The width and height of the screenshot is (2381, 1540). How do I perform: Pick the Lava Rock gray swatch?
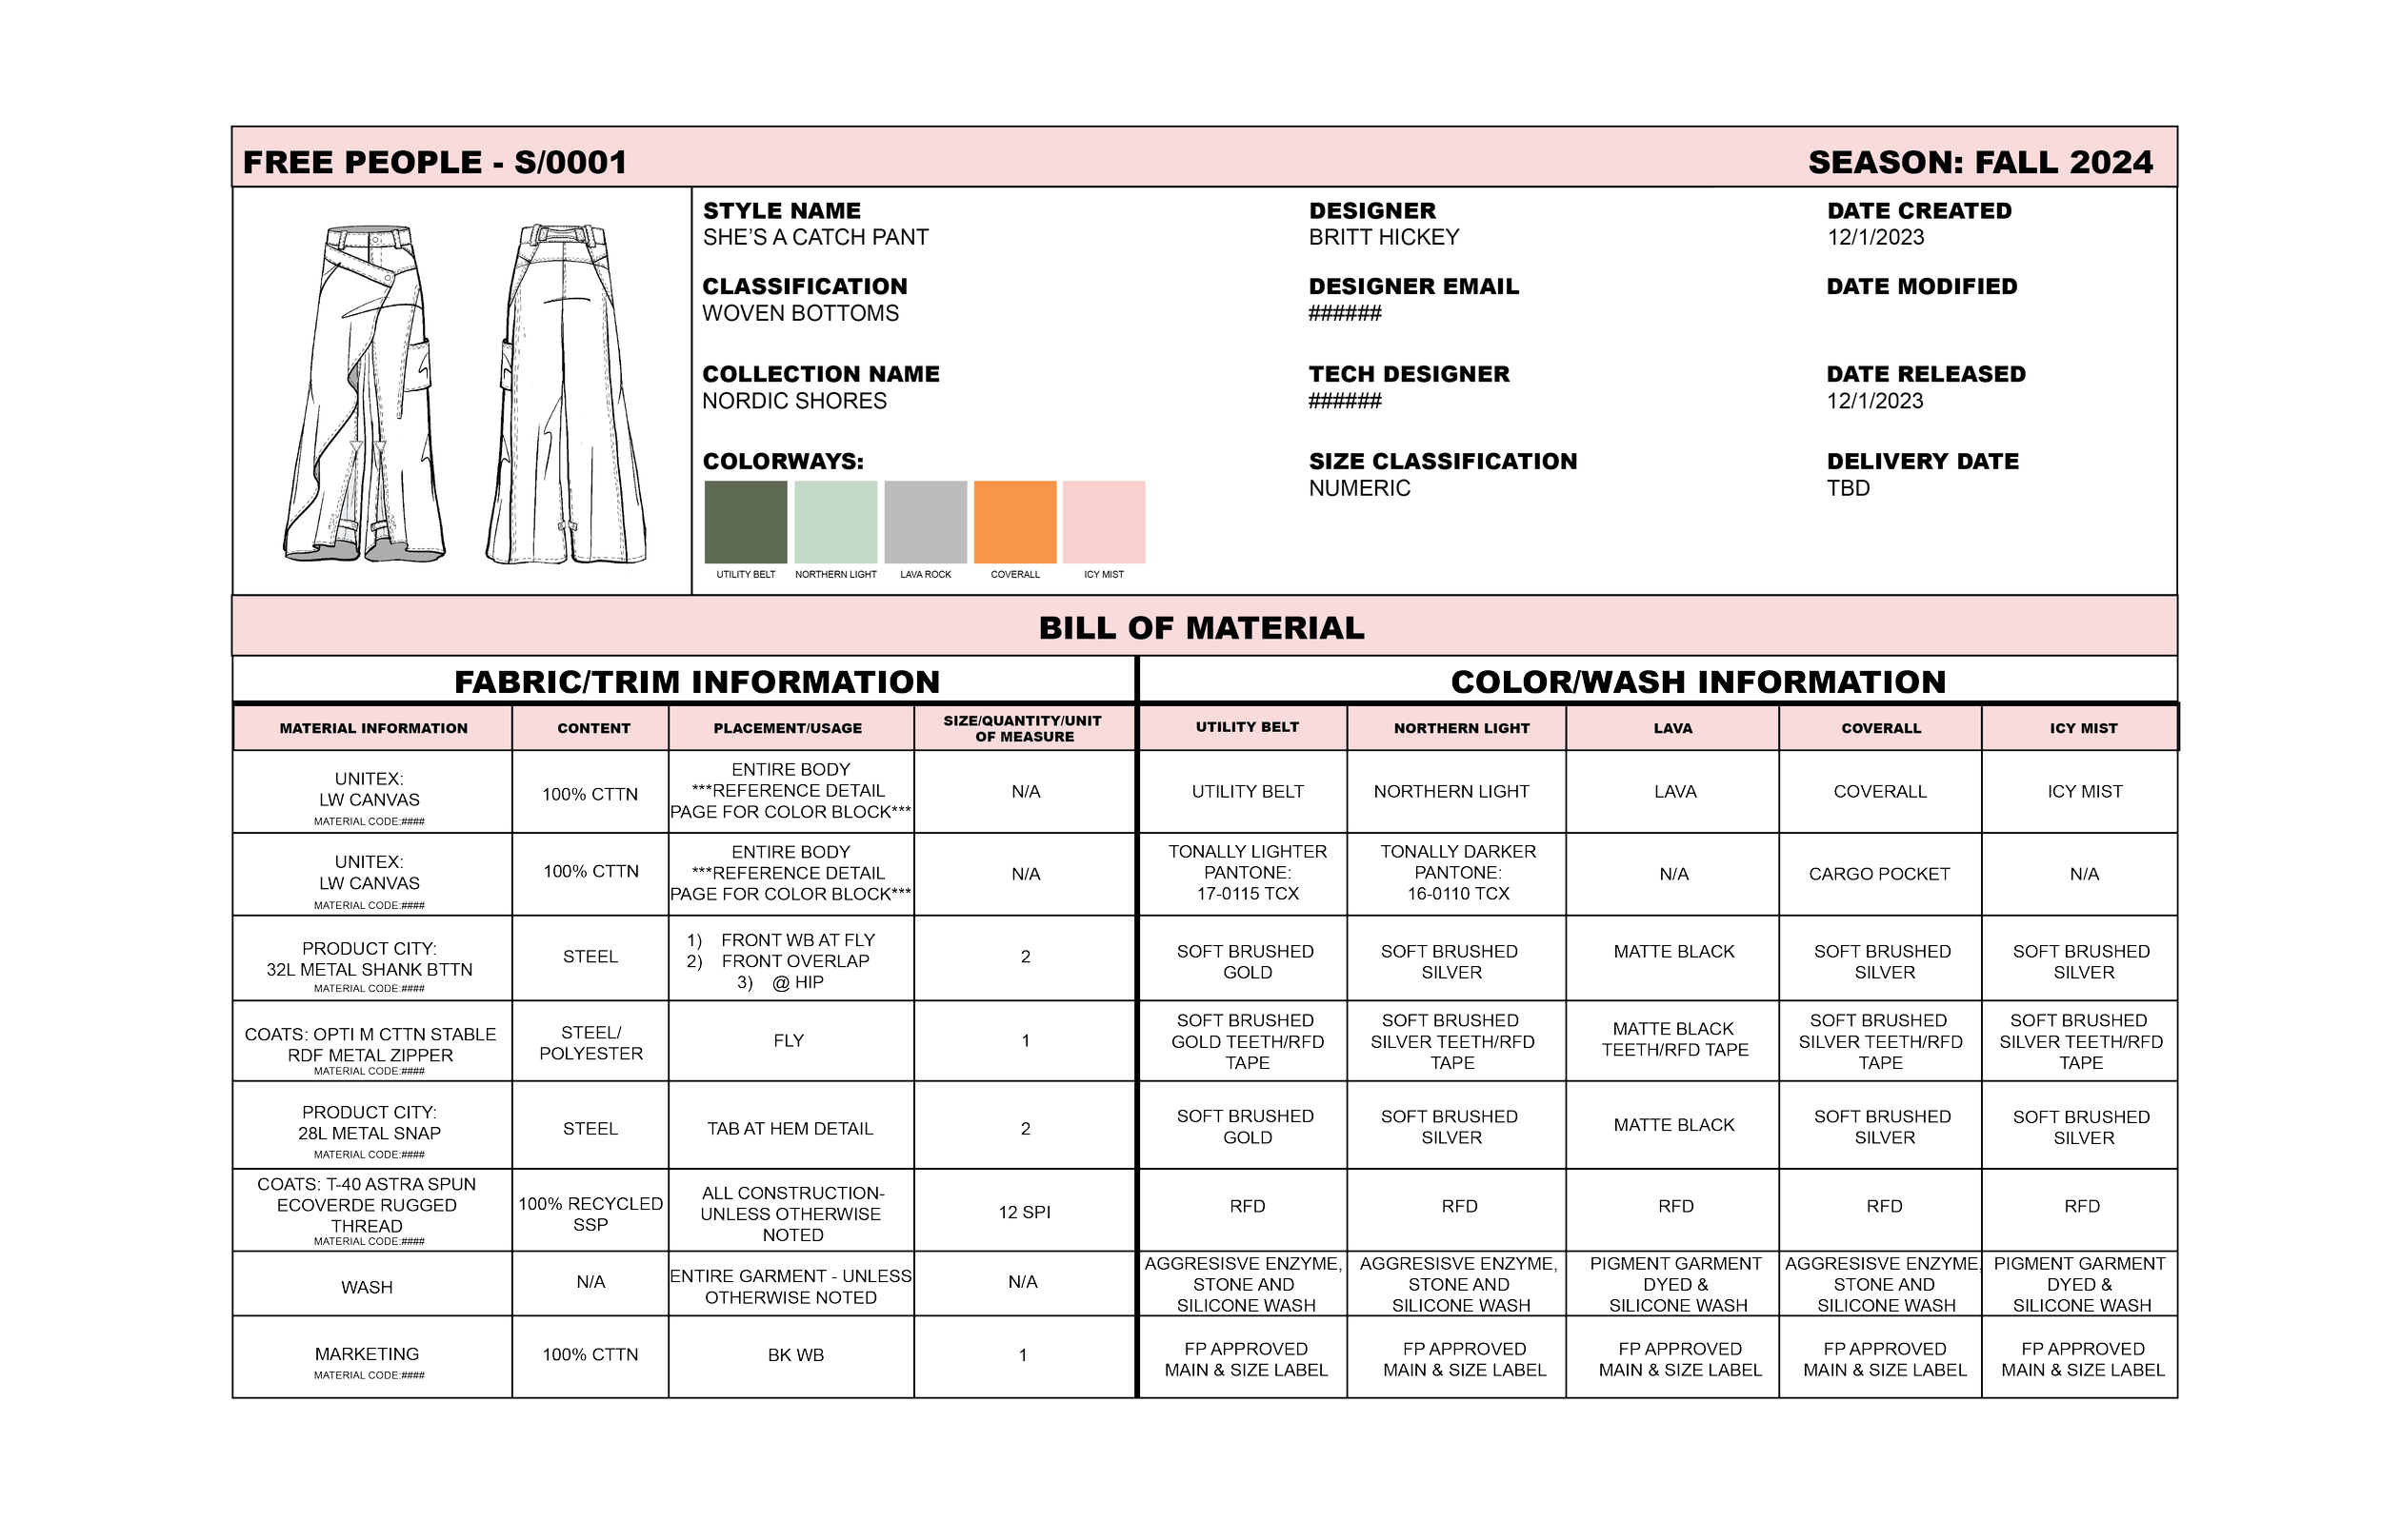tap(926, 522)
